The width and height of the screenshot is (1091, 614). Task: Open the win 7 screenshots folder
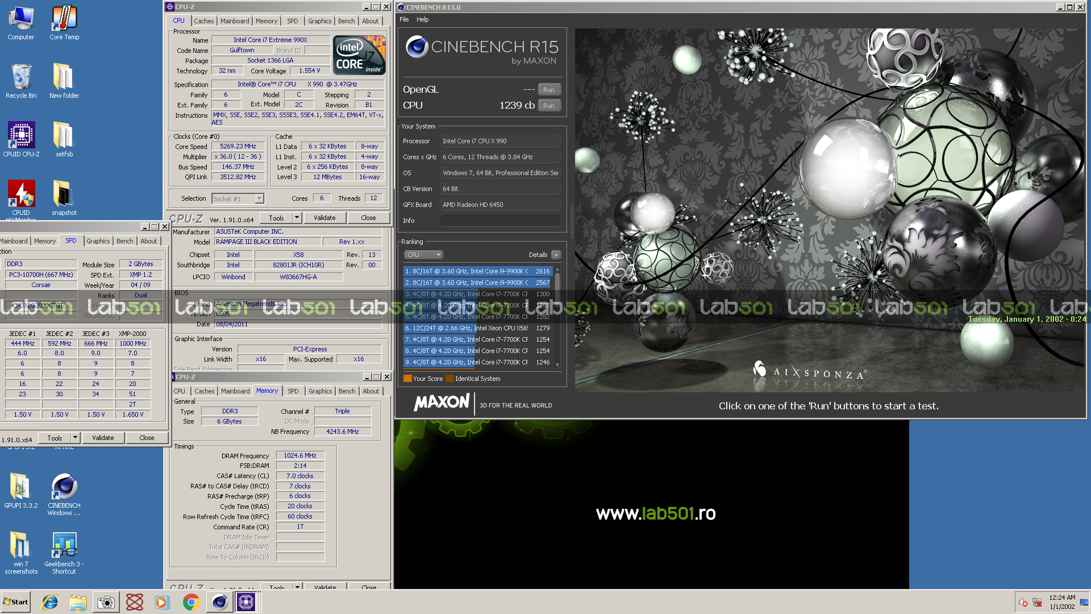21,553
